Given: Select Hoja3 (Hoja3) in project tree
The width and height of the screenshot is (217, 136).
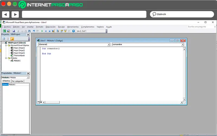Looking at the screenshot, I should 19,53.
